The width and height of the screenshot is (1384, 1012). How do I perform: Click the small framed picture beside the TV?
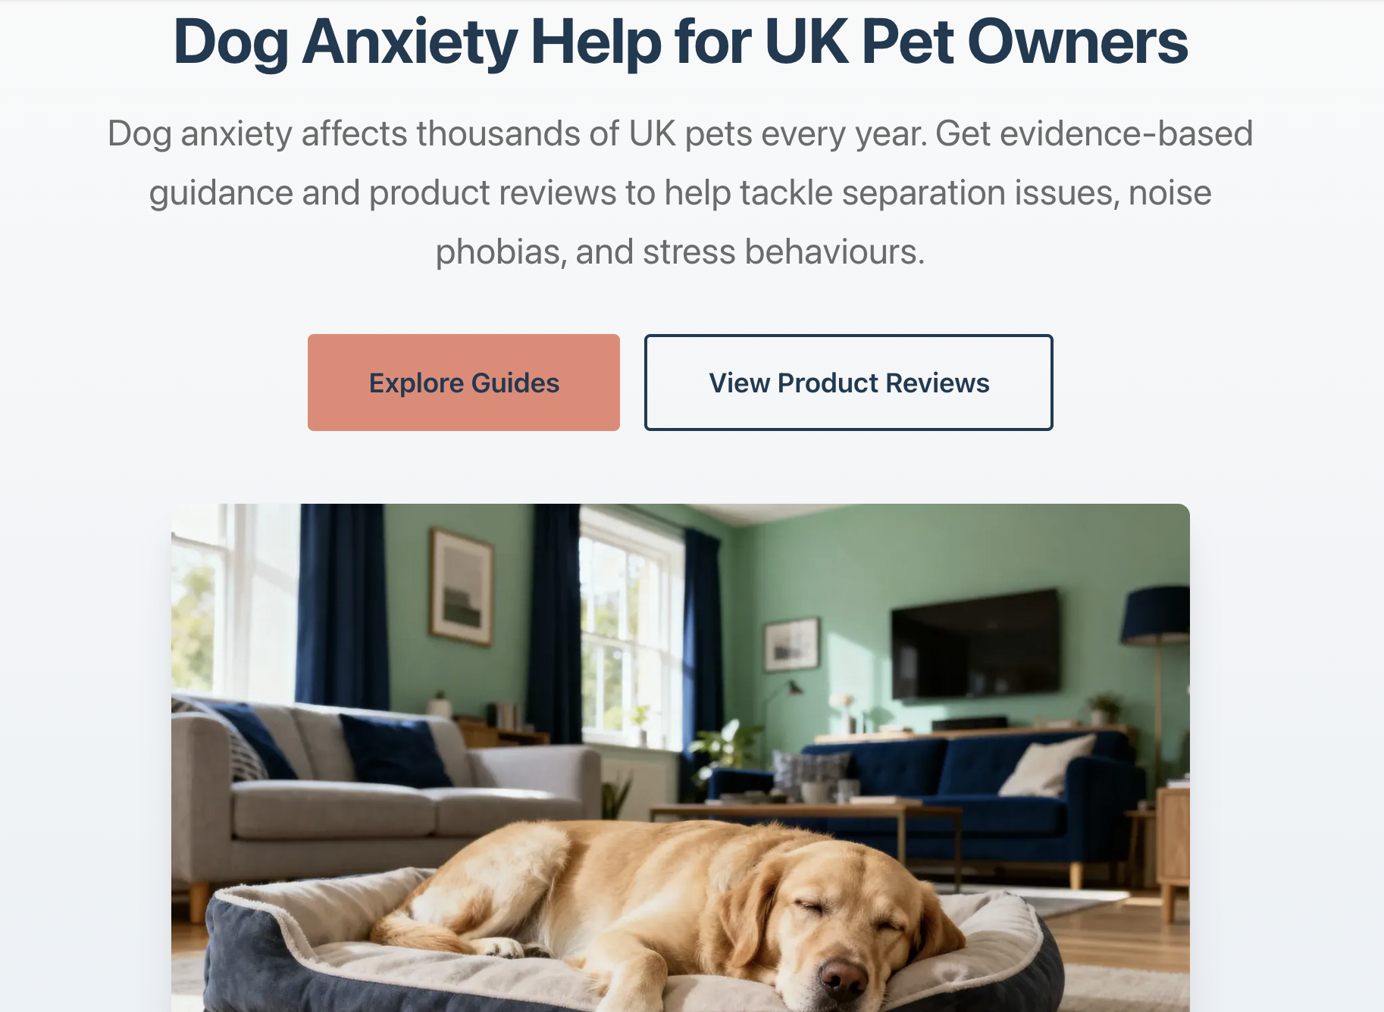791,645
